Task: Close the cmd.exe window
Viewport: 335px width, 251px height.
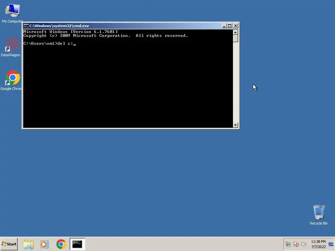Action: 236,26
